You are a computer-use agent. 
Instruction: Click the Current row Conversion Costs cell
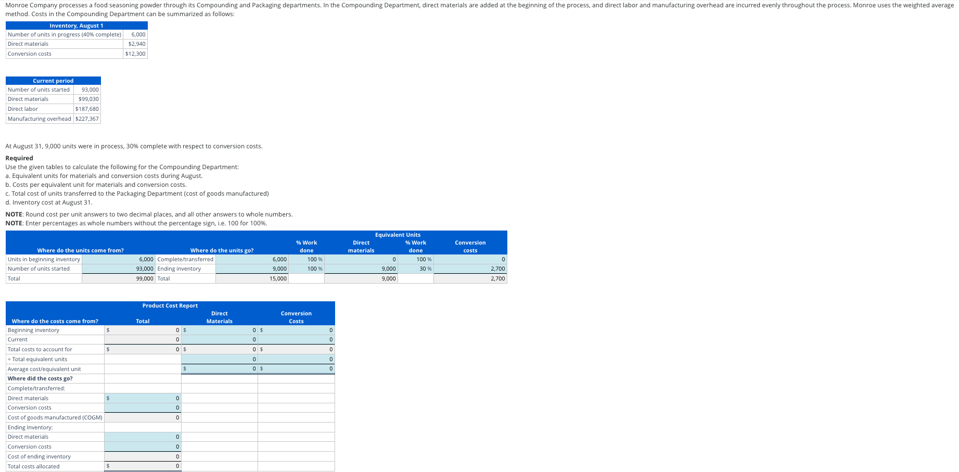[x=296, y=339]
